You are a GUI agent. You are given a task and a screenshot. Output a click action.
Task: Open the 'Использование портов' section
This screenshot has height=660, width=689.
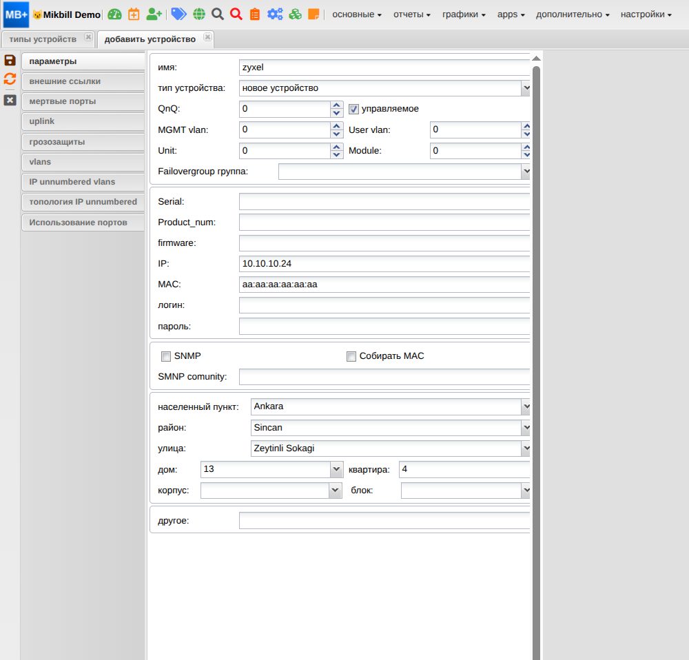point(83,223)
